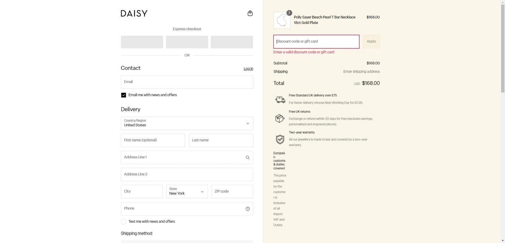Click the returns box icon
The width and height of the screenshot is (505, 243).
(280, 118)
